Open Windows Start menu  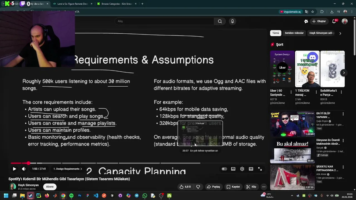tap(6, 196)
